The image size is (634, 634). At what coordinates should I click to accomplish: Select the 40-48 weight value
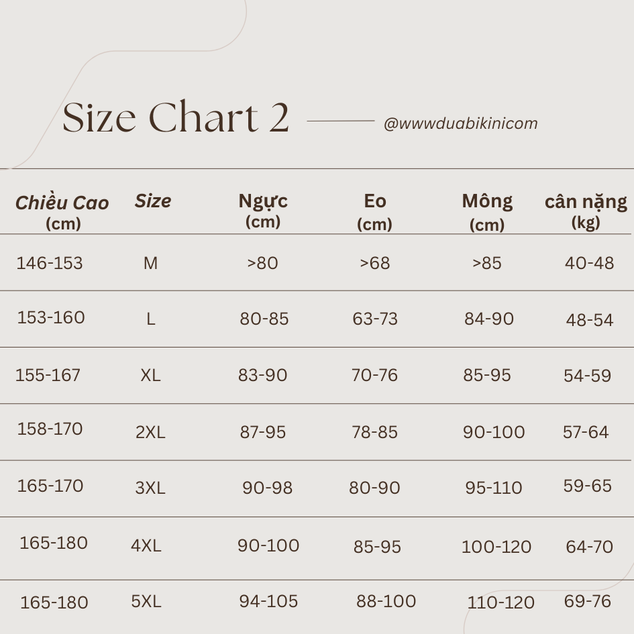pos(589,263)
